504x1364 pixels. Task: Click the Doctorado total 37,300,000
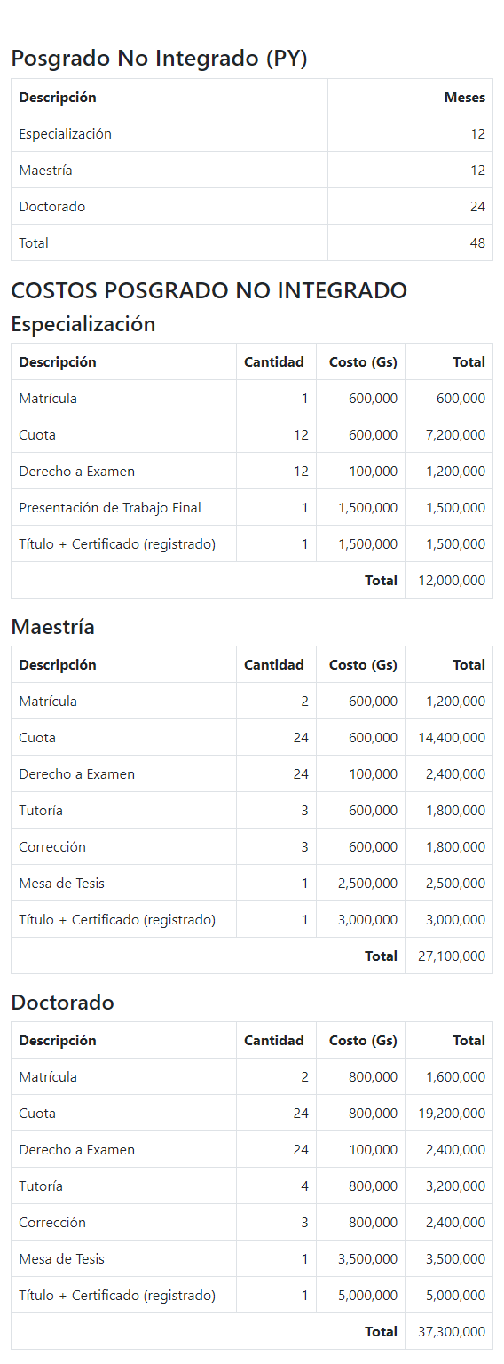(452, 1331)
